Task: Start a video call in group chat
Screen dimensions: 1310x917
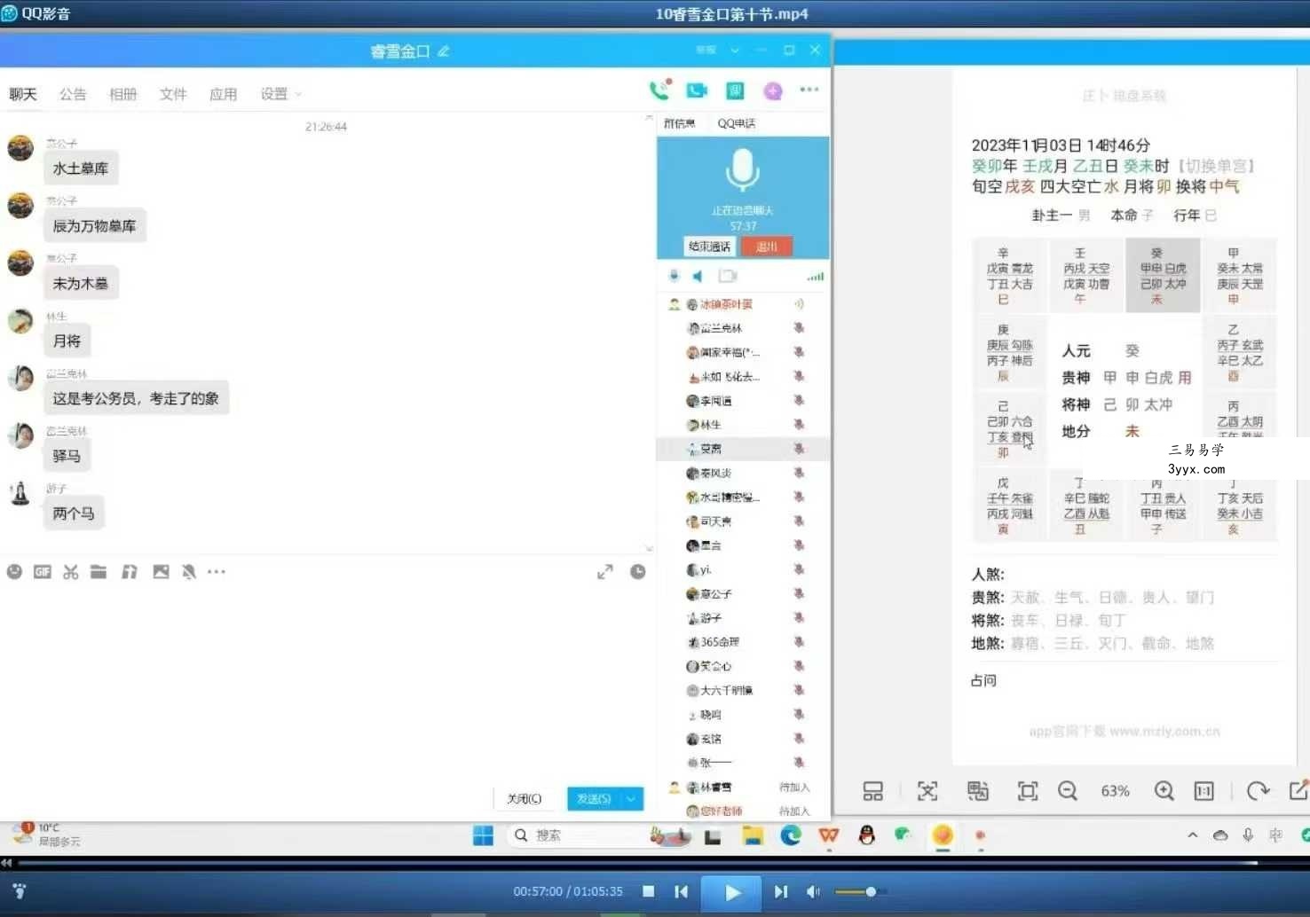Action: 697,90
